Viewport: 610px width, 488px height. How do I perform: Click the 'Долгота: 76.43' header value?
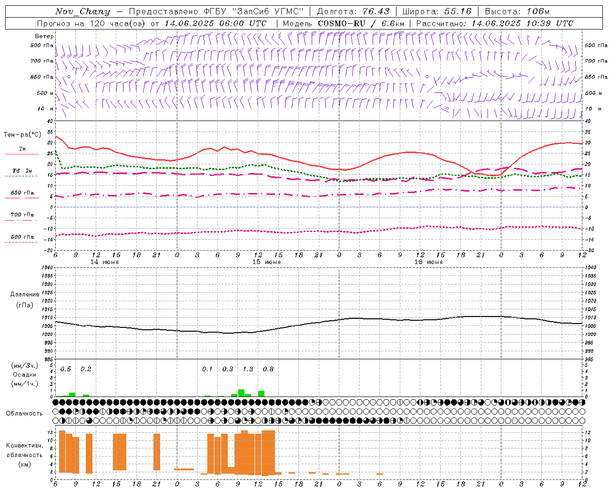coord(353,11)
